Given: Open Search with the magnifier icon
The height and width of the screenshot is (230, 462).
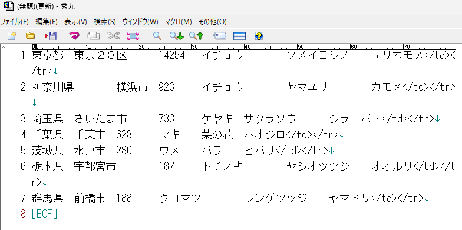Looking at the screenshot, I should [x=157, y=36].
